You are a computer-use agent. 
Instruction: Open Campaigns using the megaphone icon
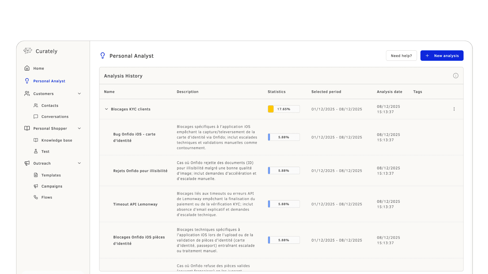pyautogui.click(x=36, y=186)
